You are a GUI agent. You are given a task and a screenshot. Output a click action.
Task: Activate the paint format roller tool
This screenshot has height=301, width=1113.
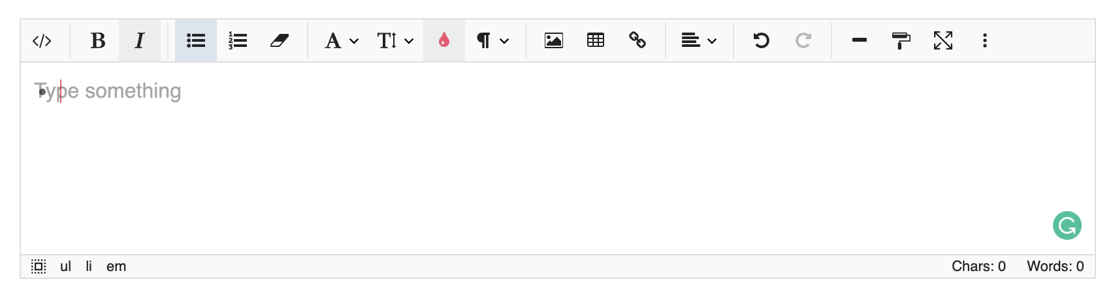(x=901, y=40)
